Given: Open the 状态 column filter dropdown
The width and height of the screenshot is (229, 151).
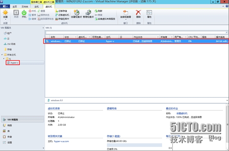Looking at the screenshot, I should coord(76,37).
